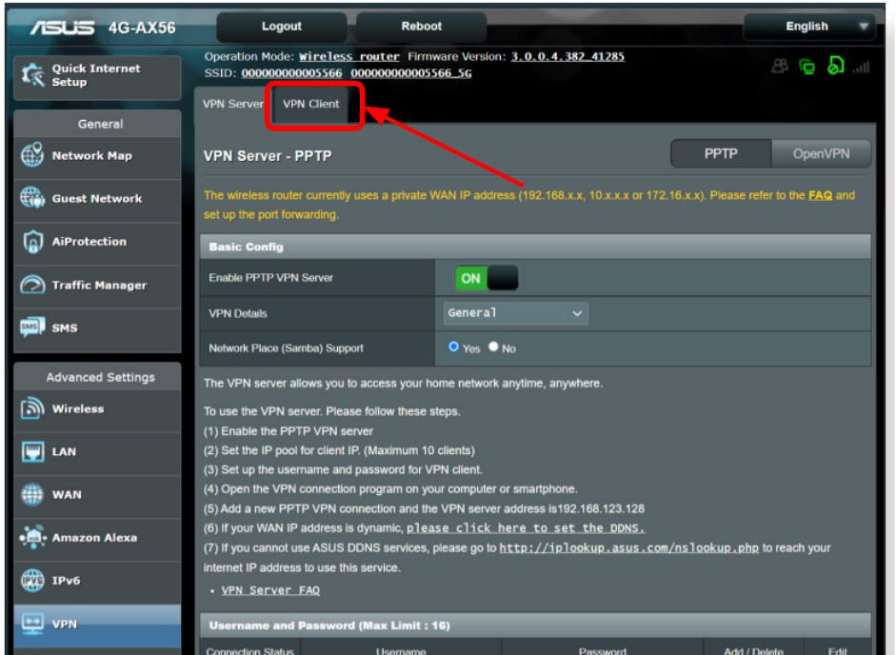Viewport: 896px width, 655px height.
Task: Click the Quick Internet Setup wand icon
Action: pos(32,75)
